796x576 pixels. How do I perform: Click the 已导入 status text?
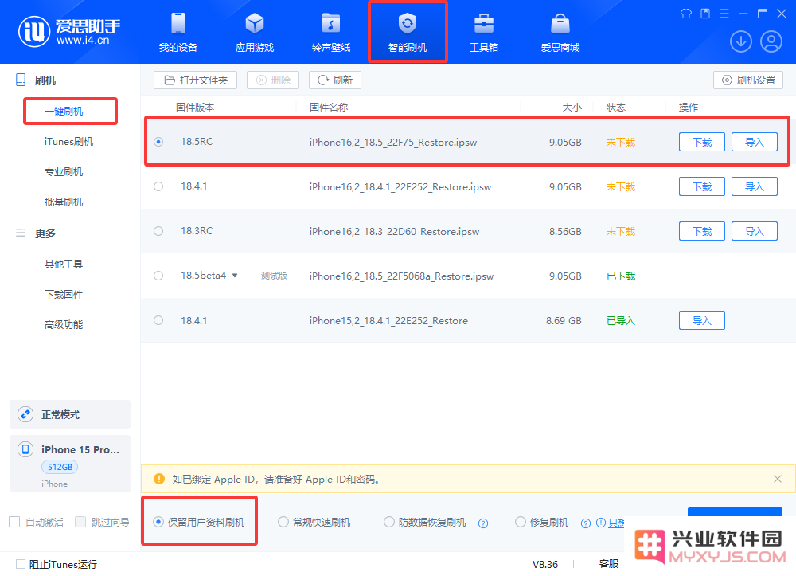click(x=621, y=320)
